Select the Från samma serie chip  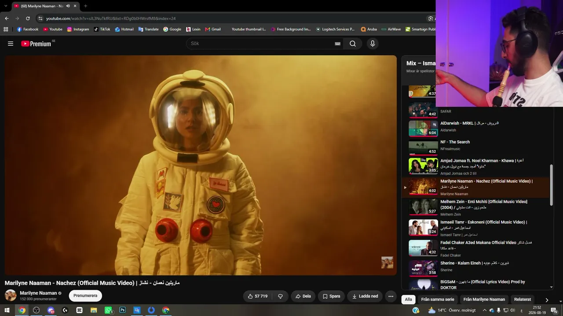coord(438,299)
